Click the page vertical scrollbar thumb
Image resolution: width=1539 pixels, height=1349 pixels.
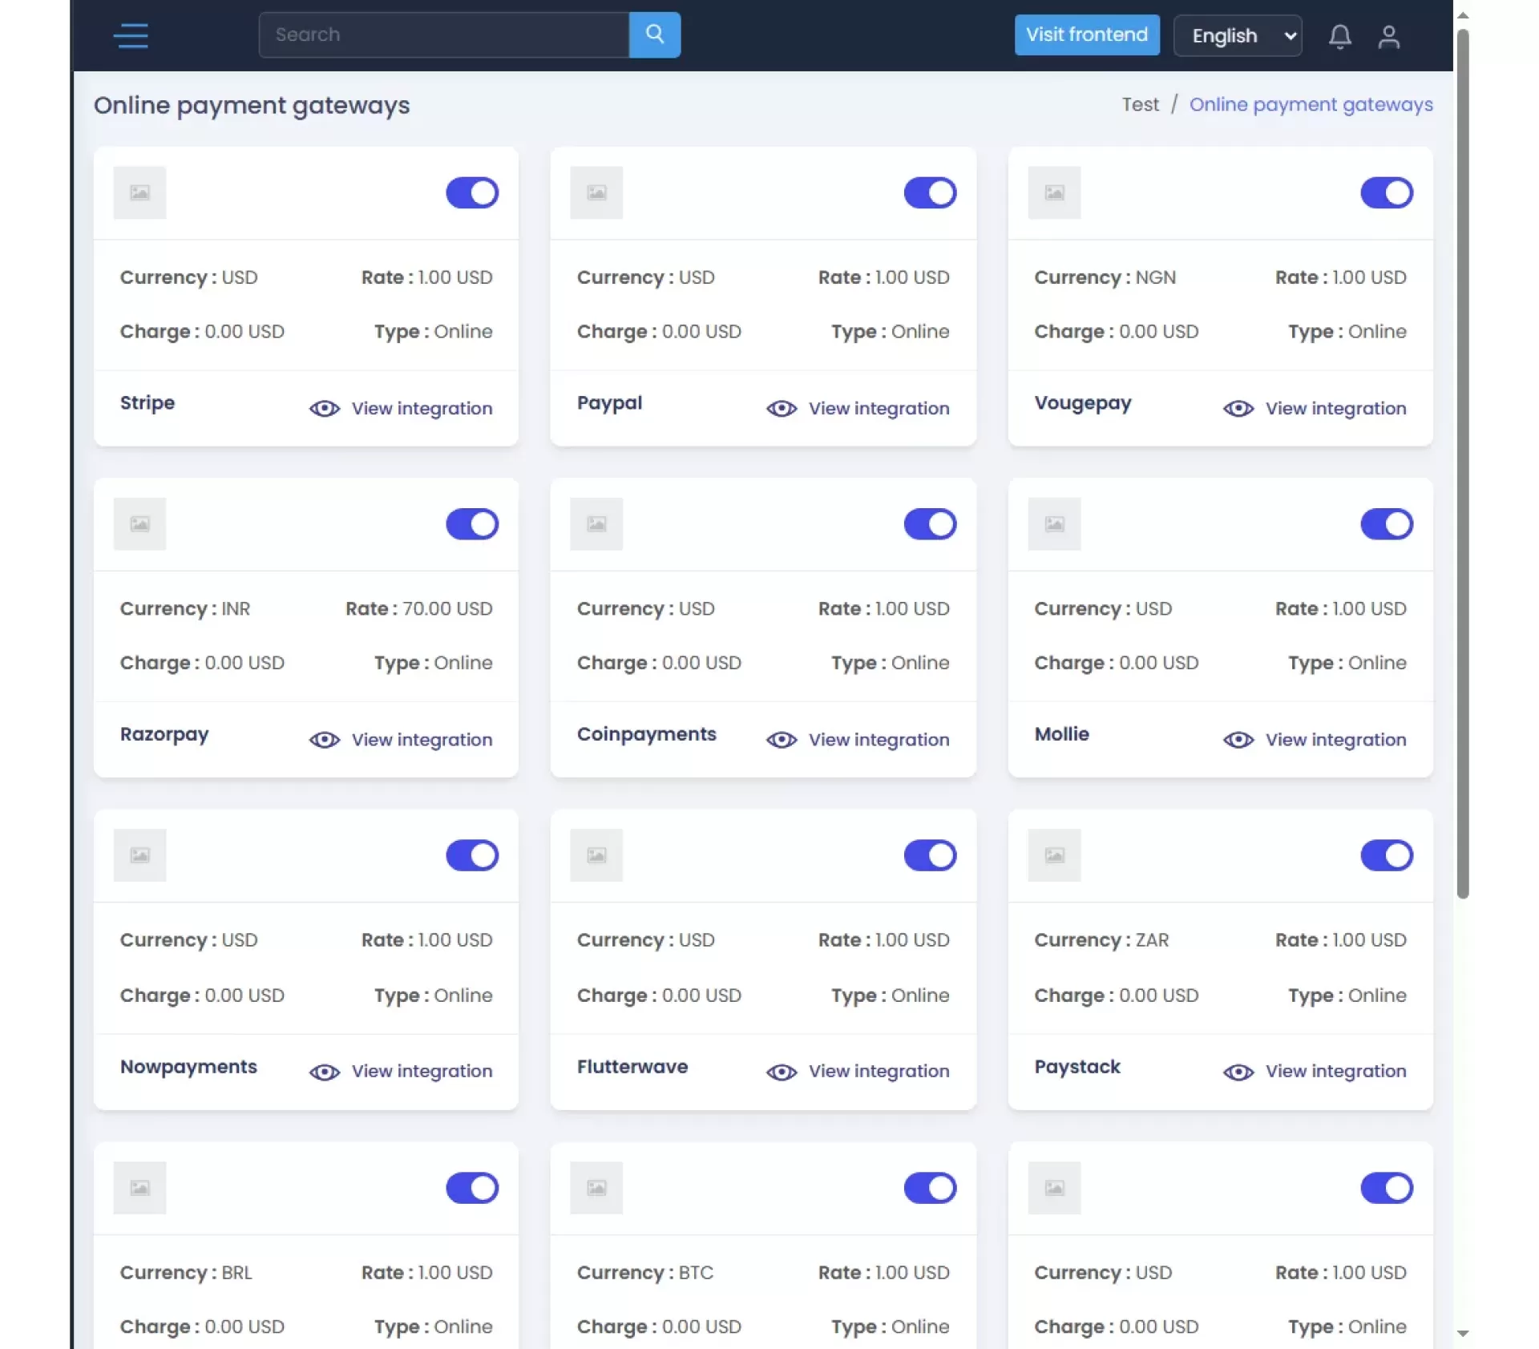point(1462,465)
